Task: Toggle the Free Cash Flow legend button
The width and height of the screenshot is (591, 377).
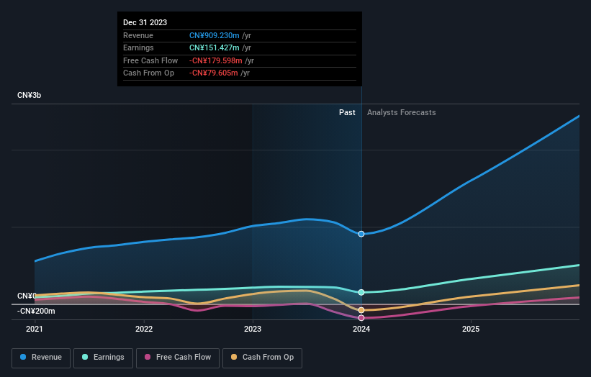Action: pyautogui.click(x=178, y=358)
